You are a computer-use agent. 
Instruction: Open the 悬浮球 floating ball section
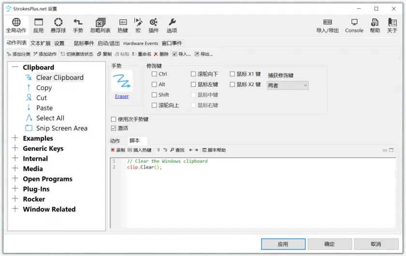(58, 26)
